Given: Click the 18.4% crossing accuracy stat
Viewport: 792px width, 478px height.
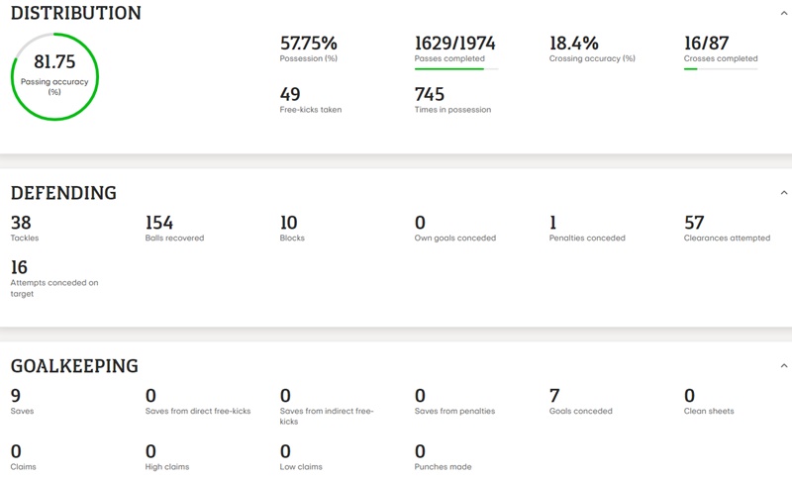Looking at the screenshot, I should (574, 44).
